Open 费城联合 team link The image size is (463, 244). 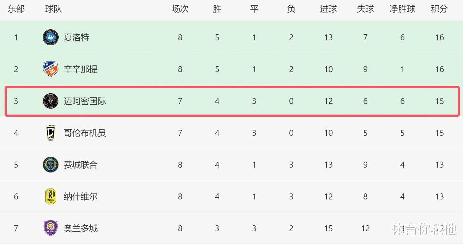pyautogui.click(x=80, y=165)
